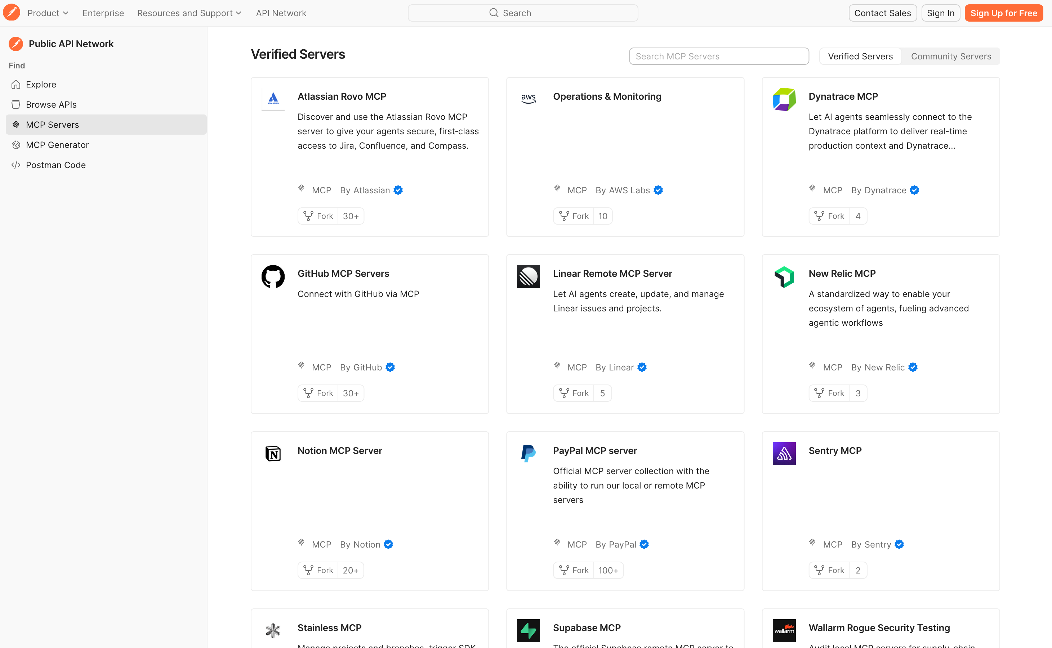This screenshot has width=1052, height=648.
Task: Click the Sign In button
Action: coord(941,13)
